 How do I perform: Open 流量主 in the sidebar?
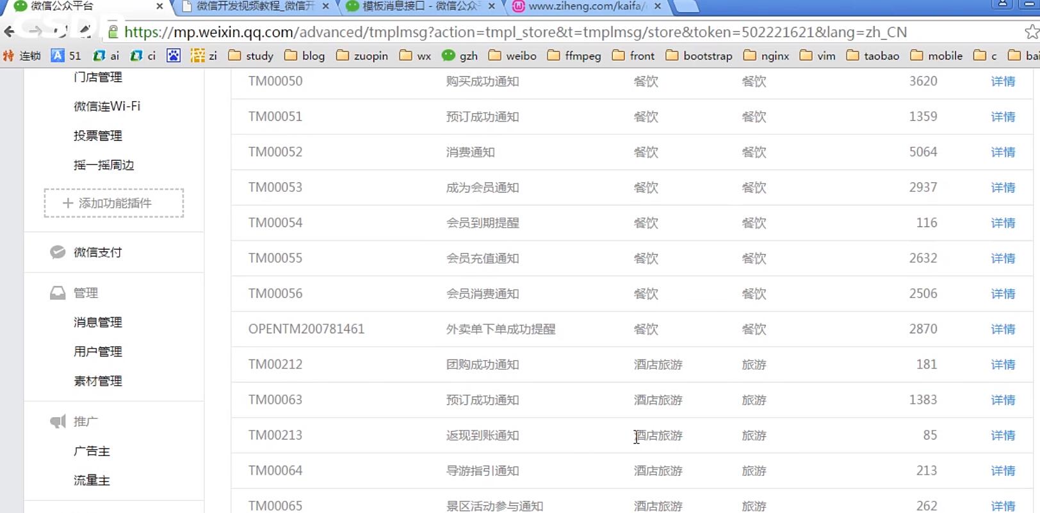coord(92,480)
